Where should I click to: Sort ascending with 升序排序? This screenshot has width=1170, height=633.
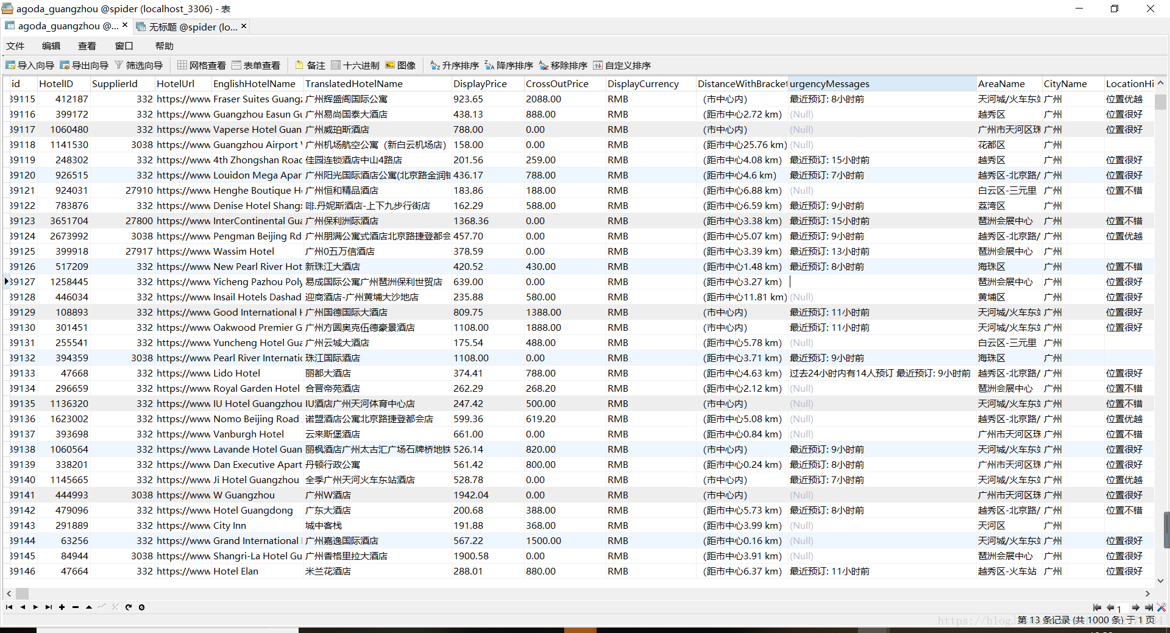tap(455, 65)
